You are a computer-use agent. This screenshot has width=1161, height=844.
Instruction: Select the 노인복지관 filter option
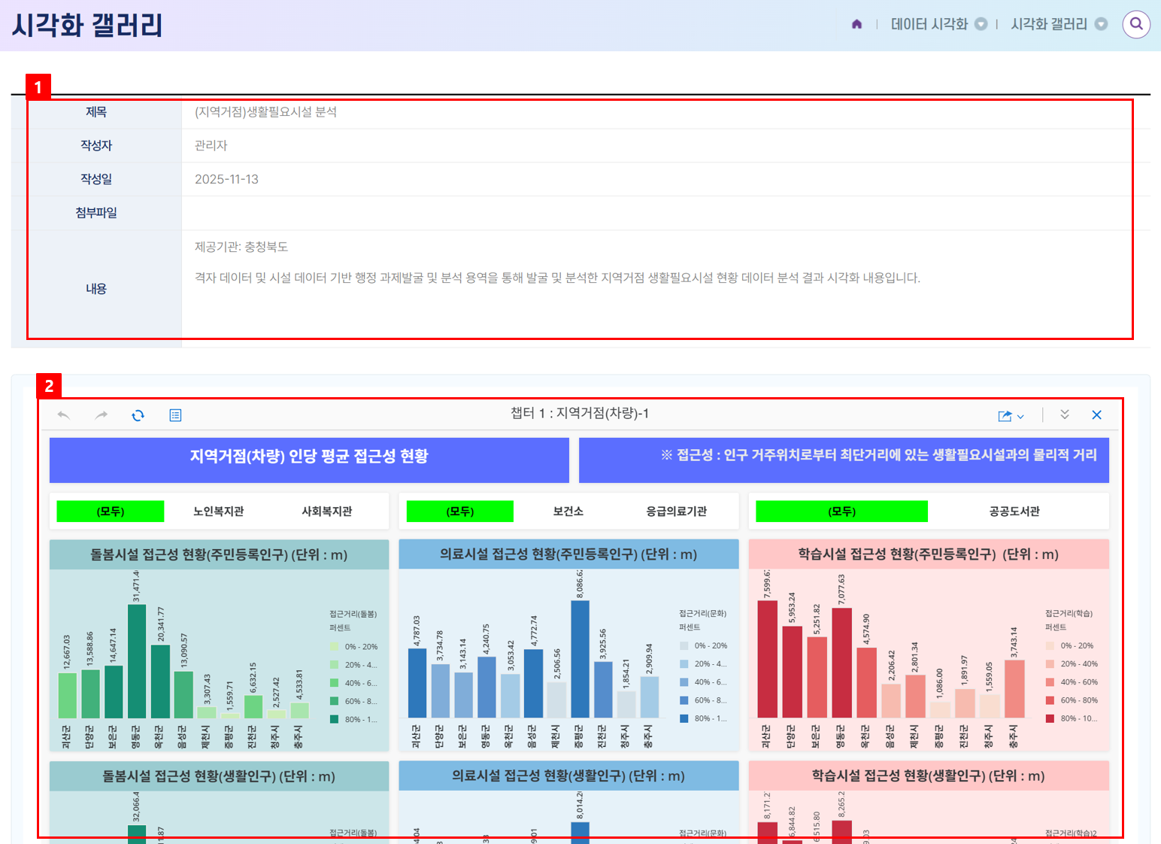(x=218, y=512)
